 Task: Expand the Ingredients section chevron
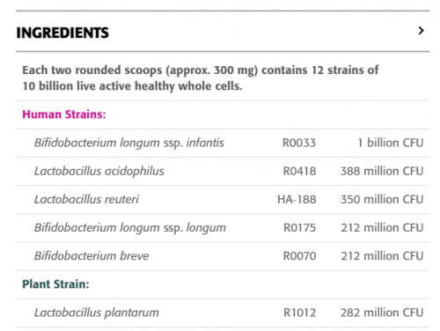421,31
